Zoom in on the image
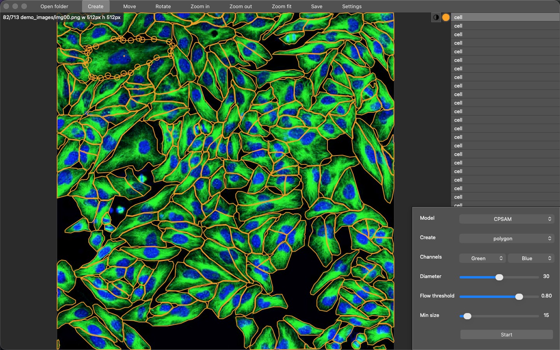The image size is (560, 350). (x=200, y=6)
